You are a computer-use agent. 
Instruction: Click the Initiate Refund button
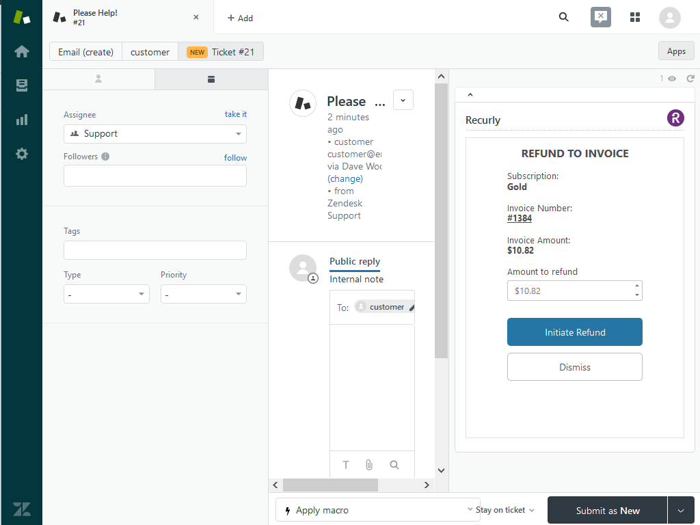tap(574, 332)
